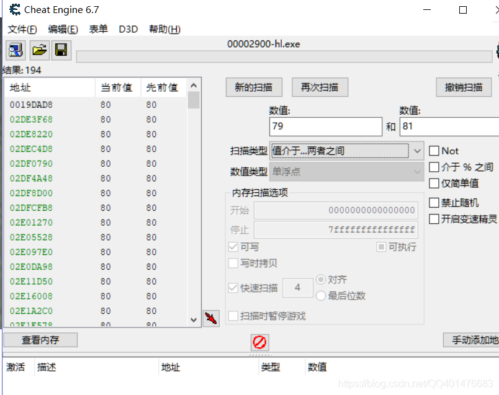Click the 地址 column header in results
The height and width of the screenshot is (395, 499).
tap(50, 87)
